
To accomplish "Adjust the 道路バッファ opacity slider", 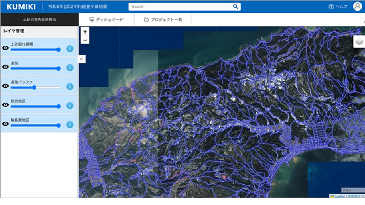I will click(x=35, y=88).
